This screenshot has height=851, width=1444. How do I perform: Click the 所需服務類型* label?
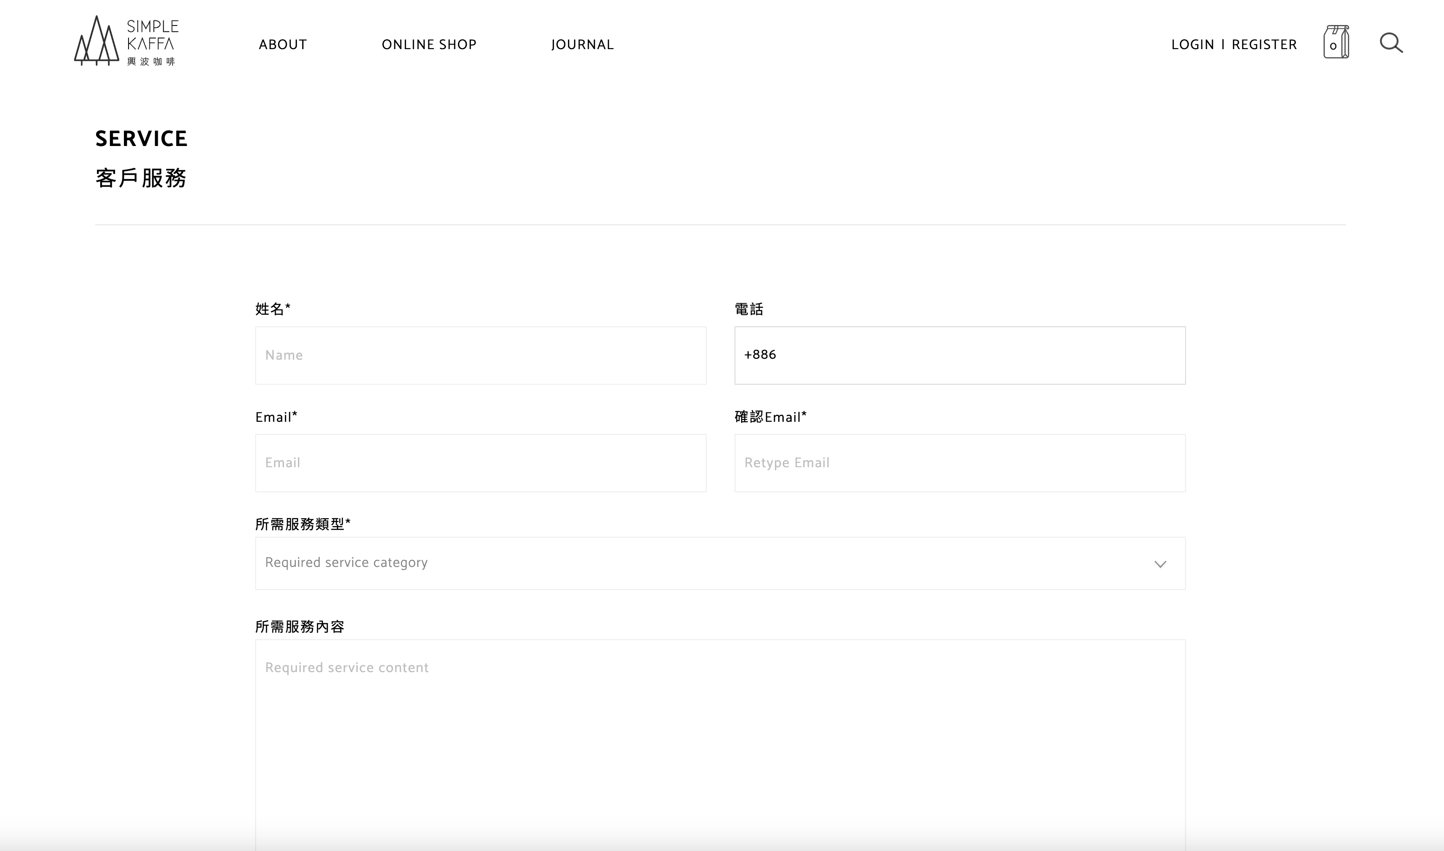click(303, 524)
